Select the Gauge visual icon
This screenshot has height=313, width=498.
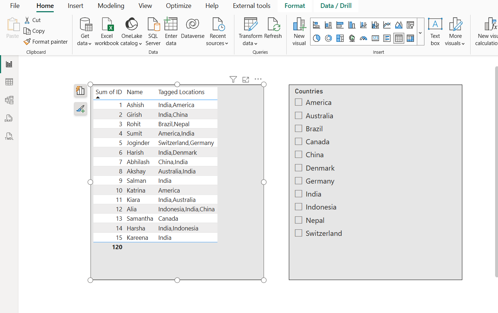pyautogui.click(x=363, y=38)
